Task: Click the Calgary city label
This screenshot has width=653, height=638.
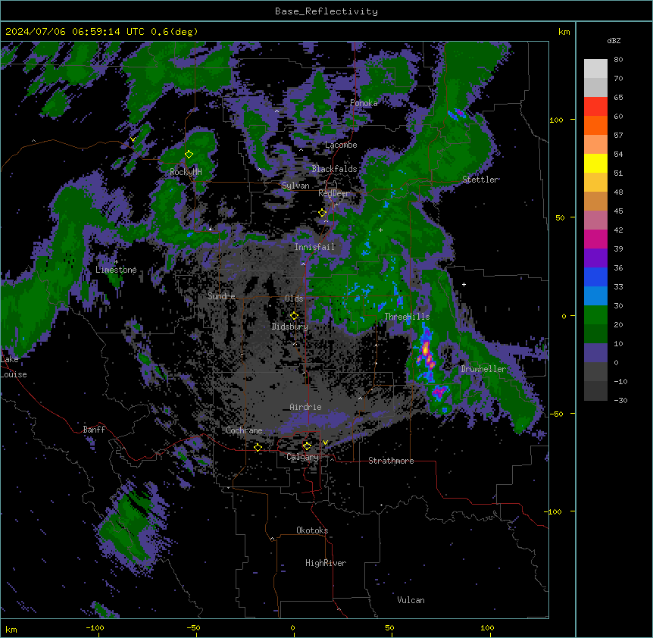Action: 302,457
